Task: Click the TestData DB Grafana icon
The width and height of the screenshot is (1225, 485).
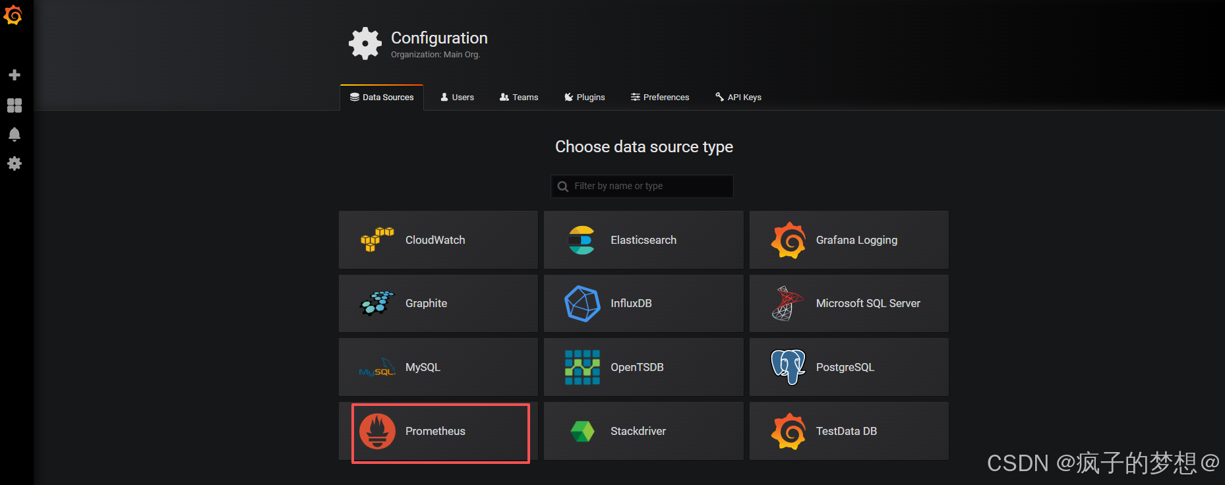Action: (789, 431)
